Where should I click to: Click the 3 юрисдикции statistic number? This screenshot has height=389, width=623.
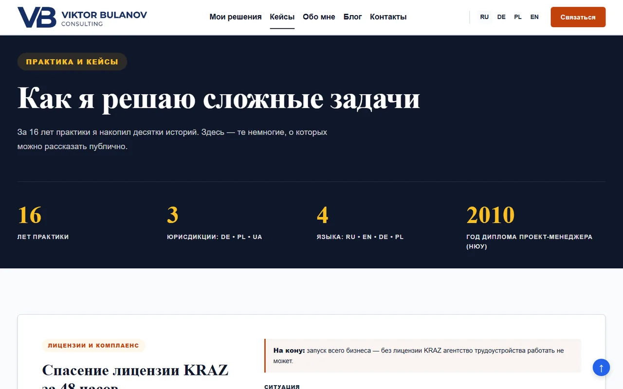pyautogui.click(x=173, y=215)
